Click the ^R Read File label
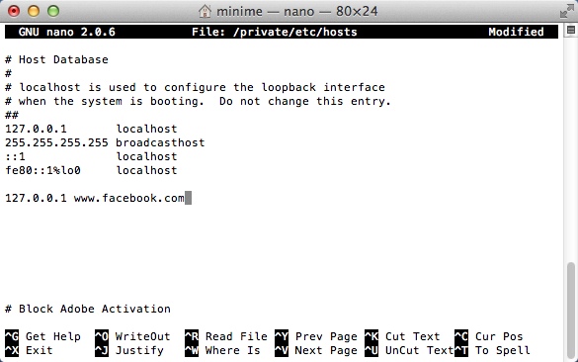Screen dimensions: 578x362 pyautogui.click(x=226, y=336)
